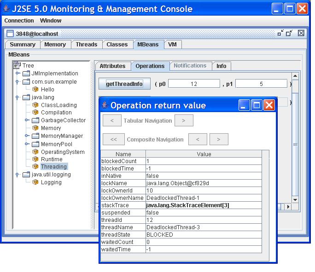Image resolution: width=315 pixels, height=272 pixels.
Task: Switch to the Memory tab
Action: (x=55, y=45)
